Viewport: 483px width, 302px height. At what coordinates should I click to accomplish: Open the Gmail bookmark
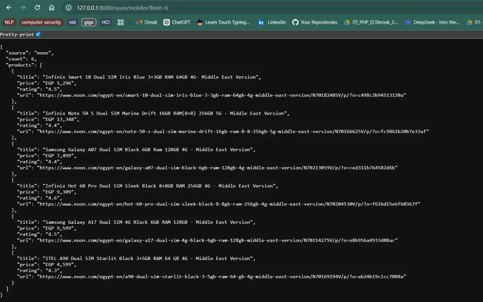(146, 22)
